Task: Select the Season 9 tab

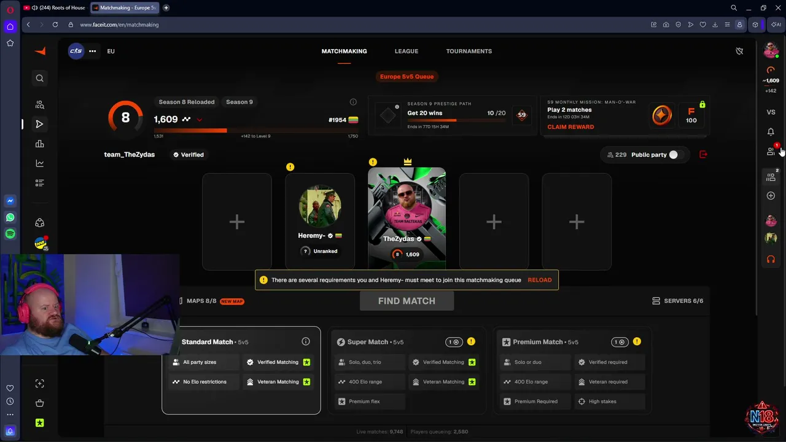Action: click(239, 102)
